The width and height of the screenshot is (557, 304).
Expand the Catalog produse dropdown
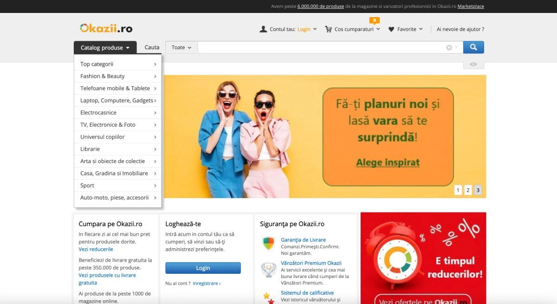[105, 47]
